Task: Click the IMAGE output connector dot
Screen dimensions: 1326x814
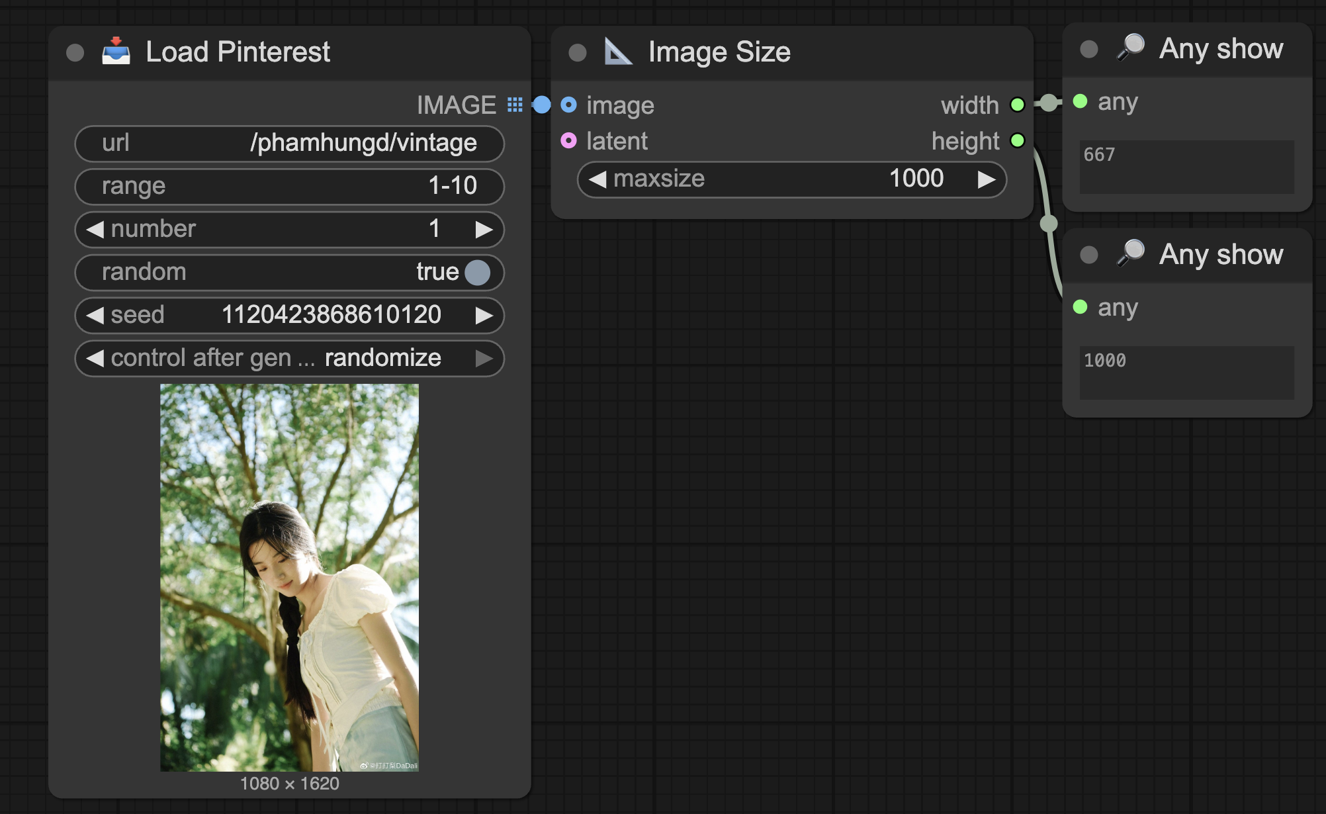Action: click(x=541, y=105)
